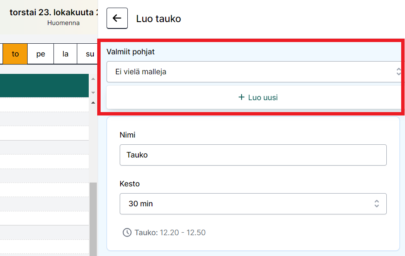This screenshot has height=256, width=405.
Task: Click the chevron arrows in Kesto field
Action: (x=377, y=204)
